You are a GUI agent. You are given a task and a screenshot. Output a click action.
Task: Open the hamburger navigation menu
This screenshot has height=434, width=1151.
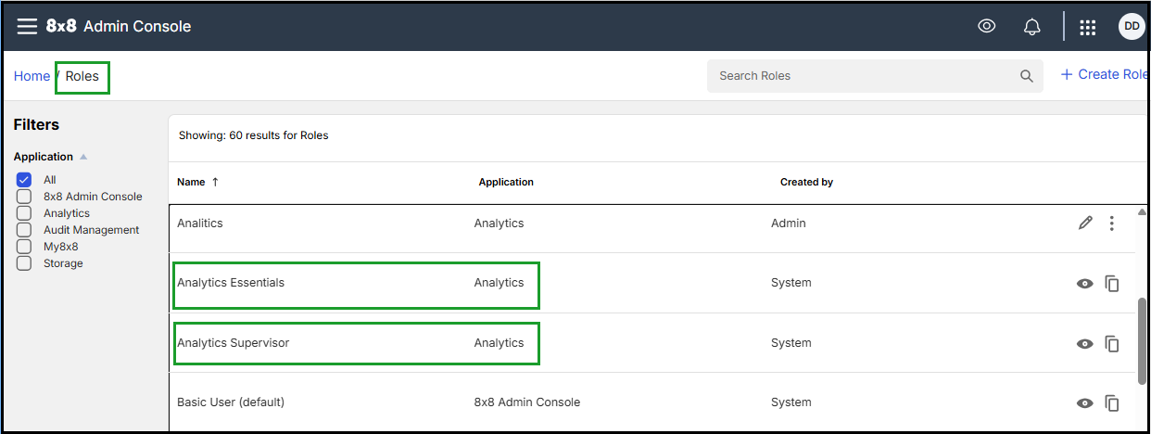click(27, 26)
